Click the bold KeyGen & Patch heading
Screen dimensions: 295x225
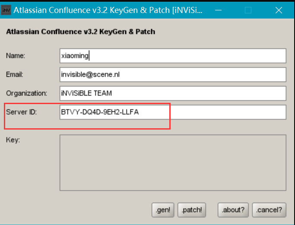81,32
